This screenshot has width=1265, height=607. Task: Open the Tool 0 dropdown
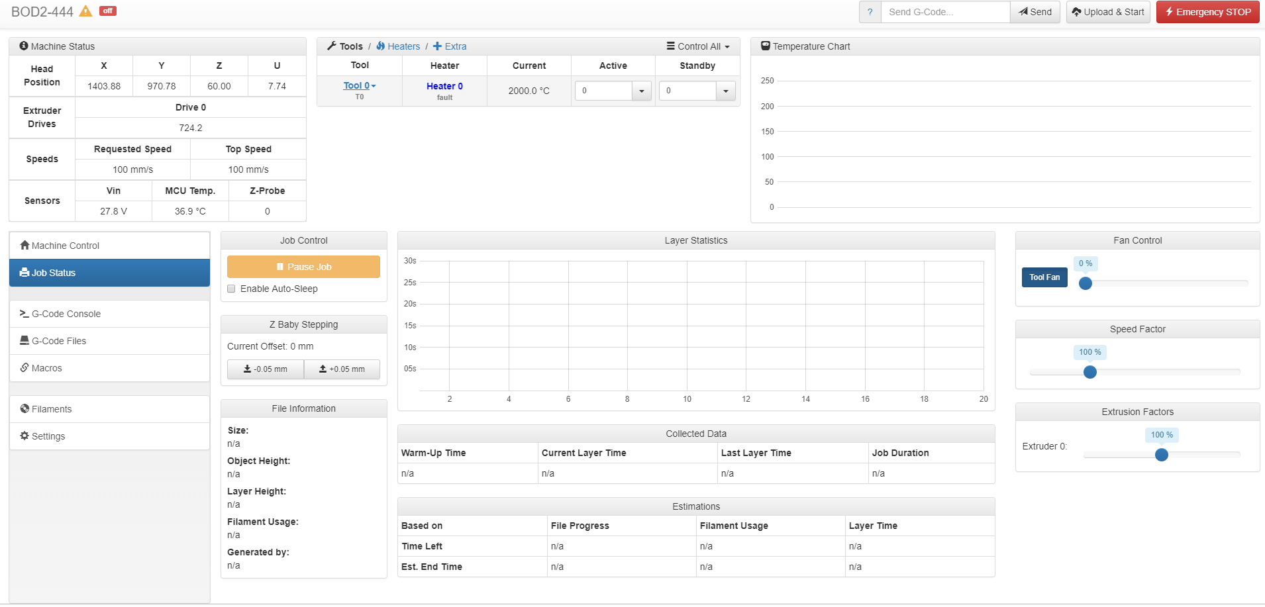point(360,85)
